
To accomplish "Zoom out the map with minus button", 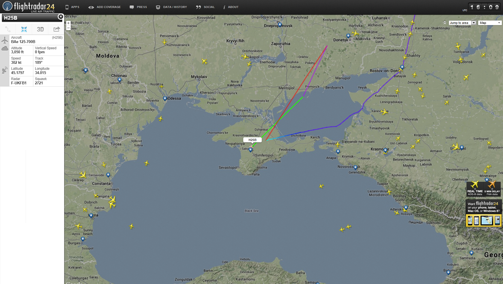I will (x=68, y=28).
